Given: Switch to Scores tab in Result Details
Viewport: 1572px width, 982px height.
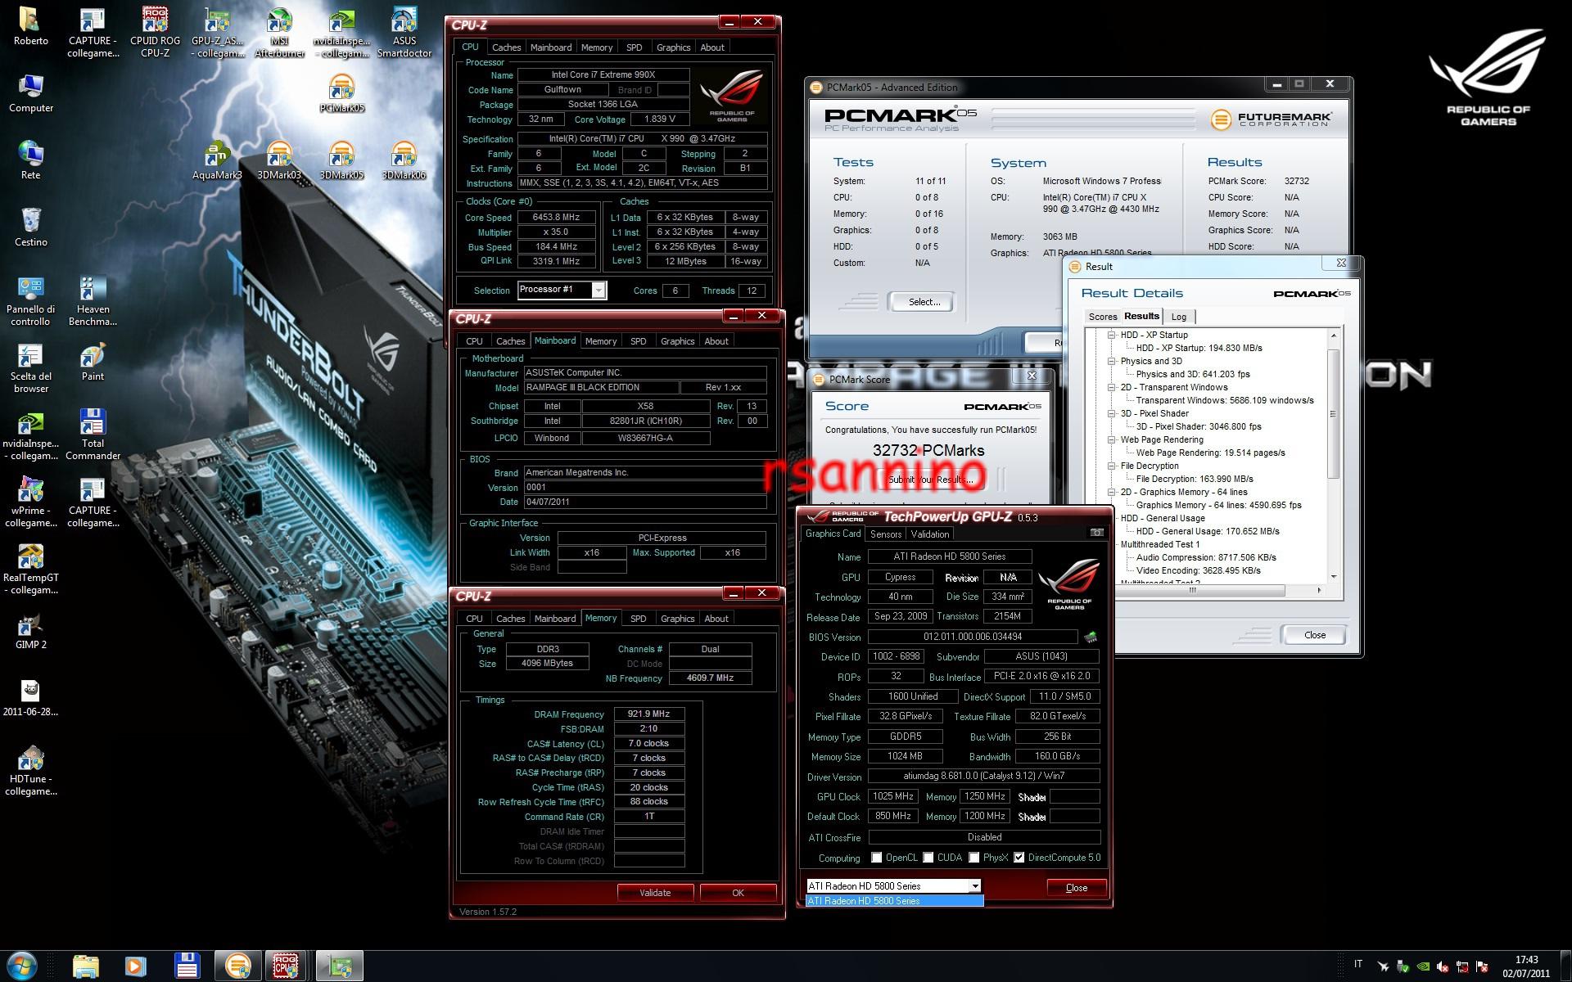Looking at the screenshot, I should [x=1102, y=317].
